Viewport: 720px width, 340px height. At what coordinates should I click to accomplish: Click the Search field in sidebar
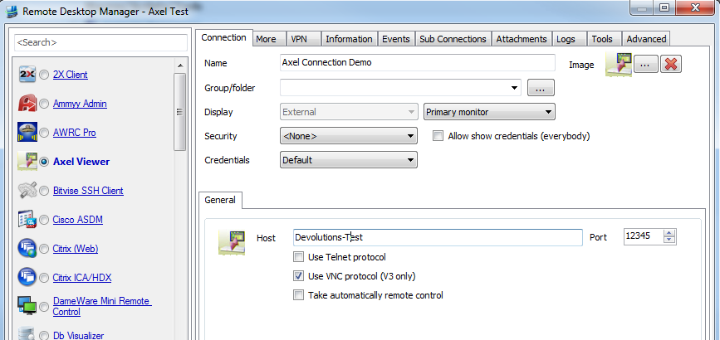point(100,42)
